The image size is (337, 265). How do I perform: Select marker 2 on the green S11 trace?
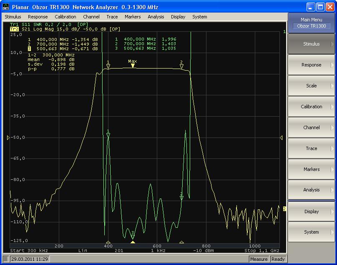181,198
